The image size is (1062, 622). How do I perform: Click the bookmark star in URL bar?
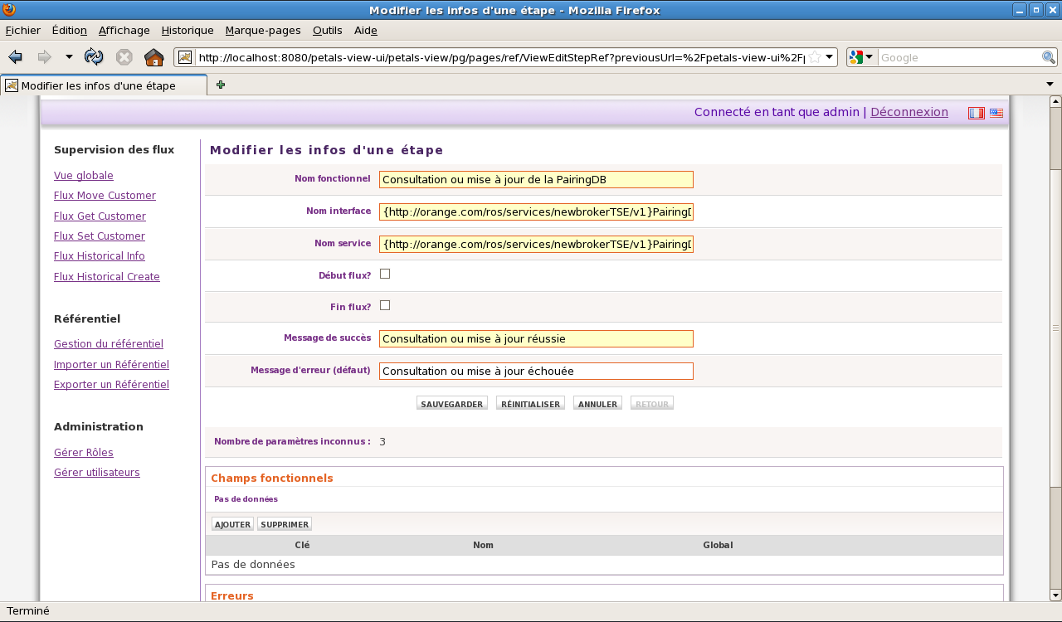click(x=815, y=57)
